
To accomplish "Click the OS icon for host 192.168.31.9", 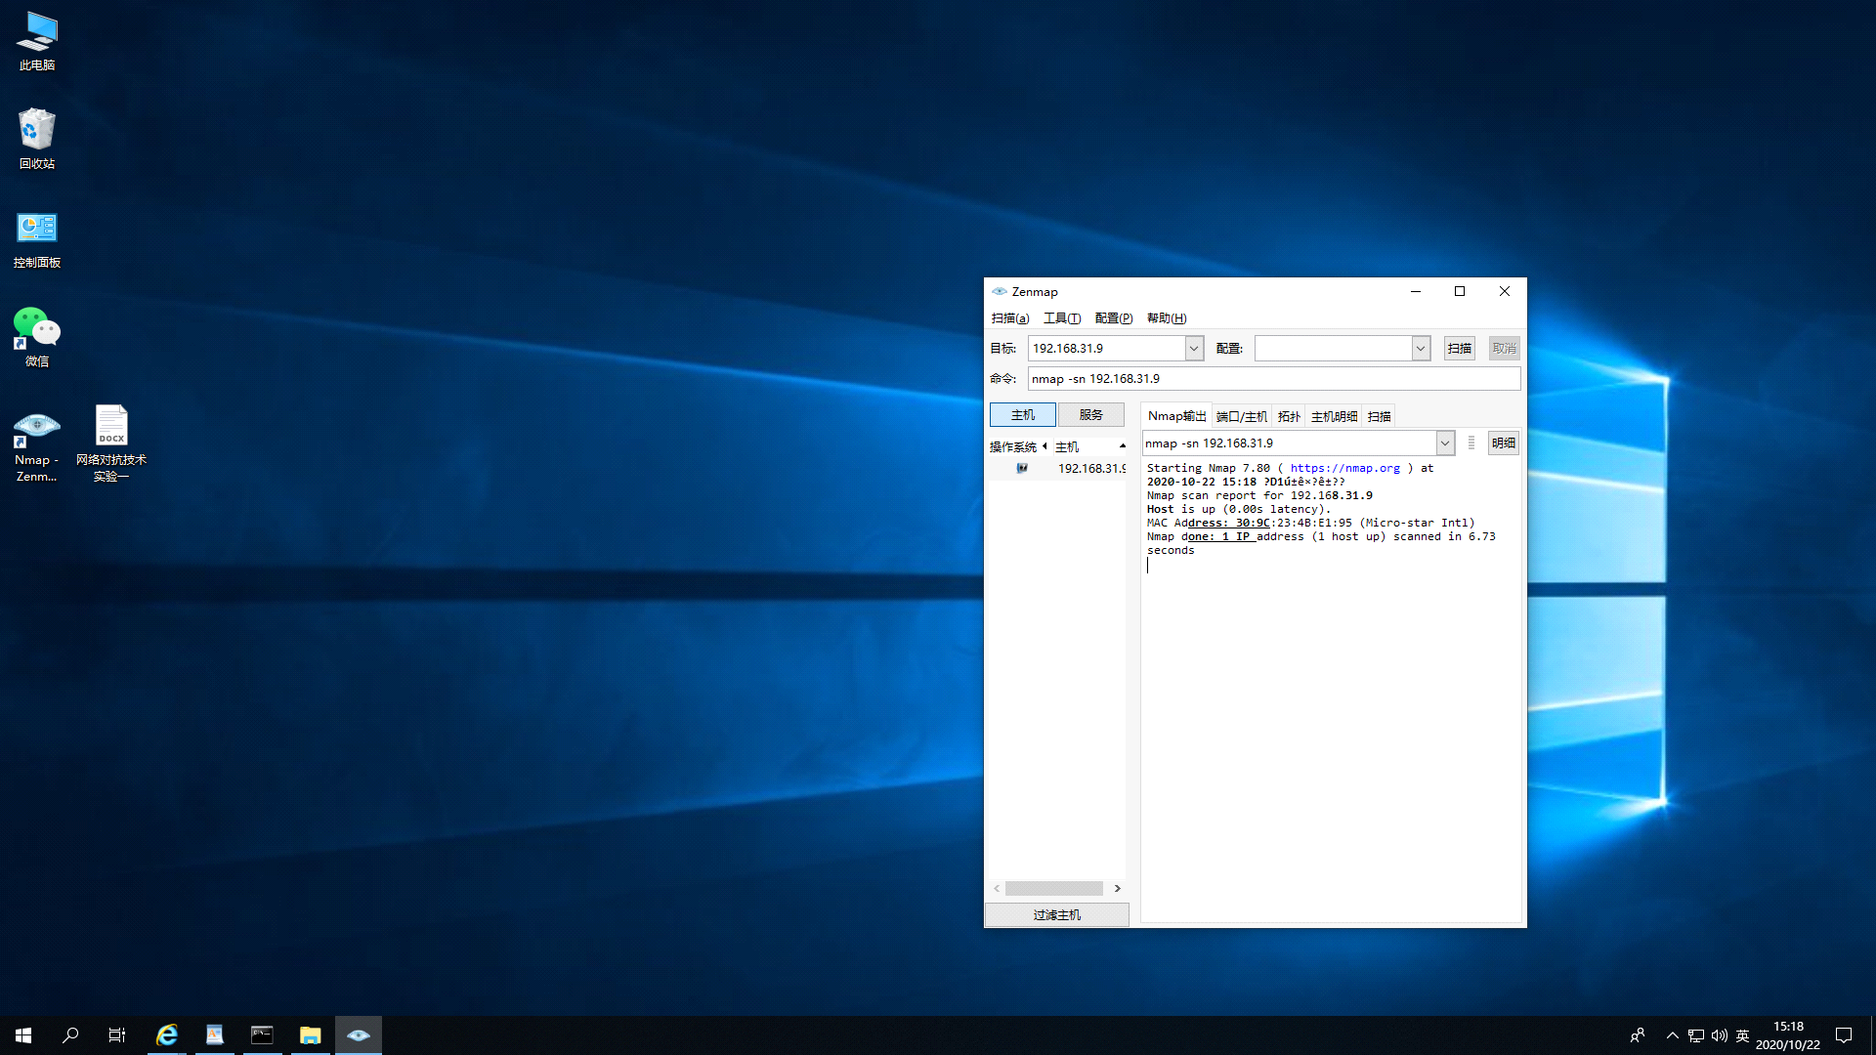I will [1022, 469].
